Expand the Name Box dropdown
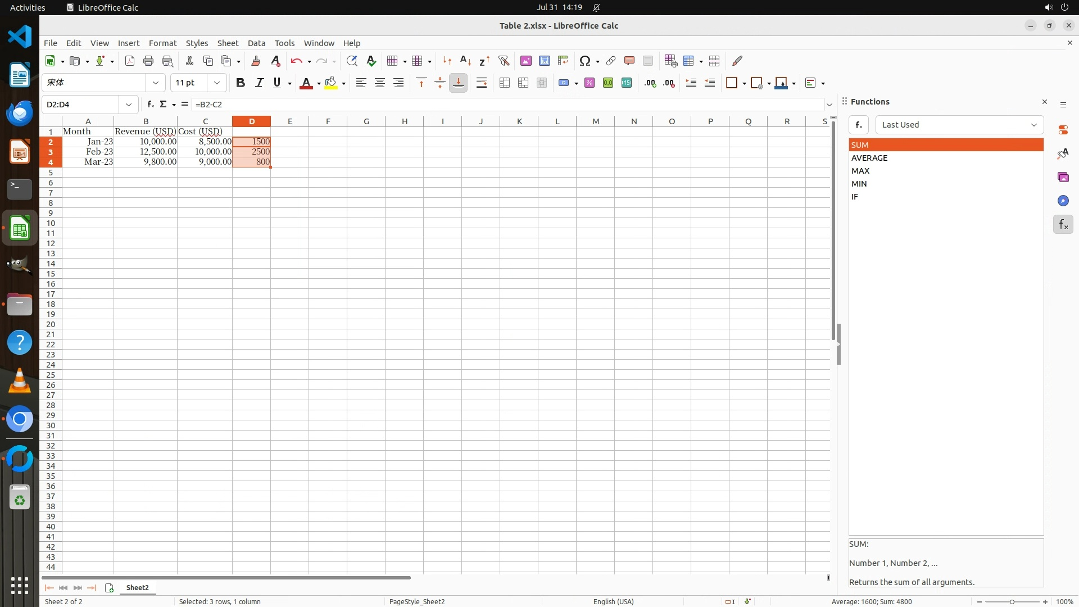 tap(129, 105)
